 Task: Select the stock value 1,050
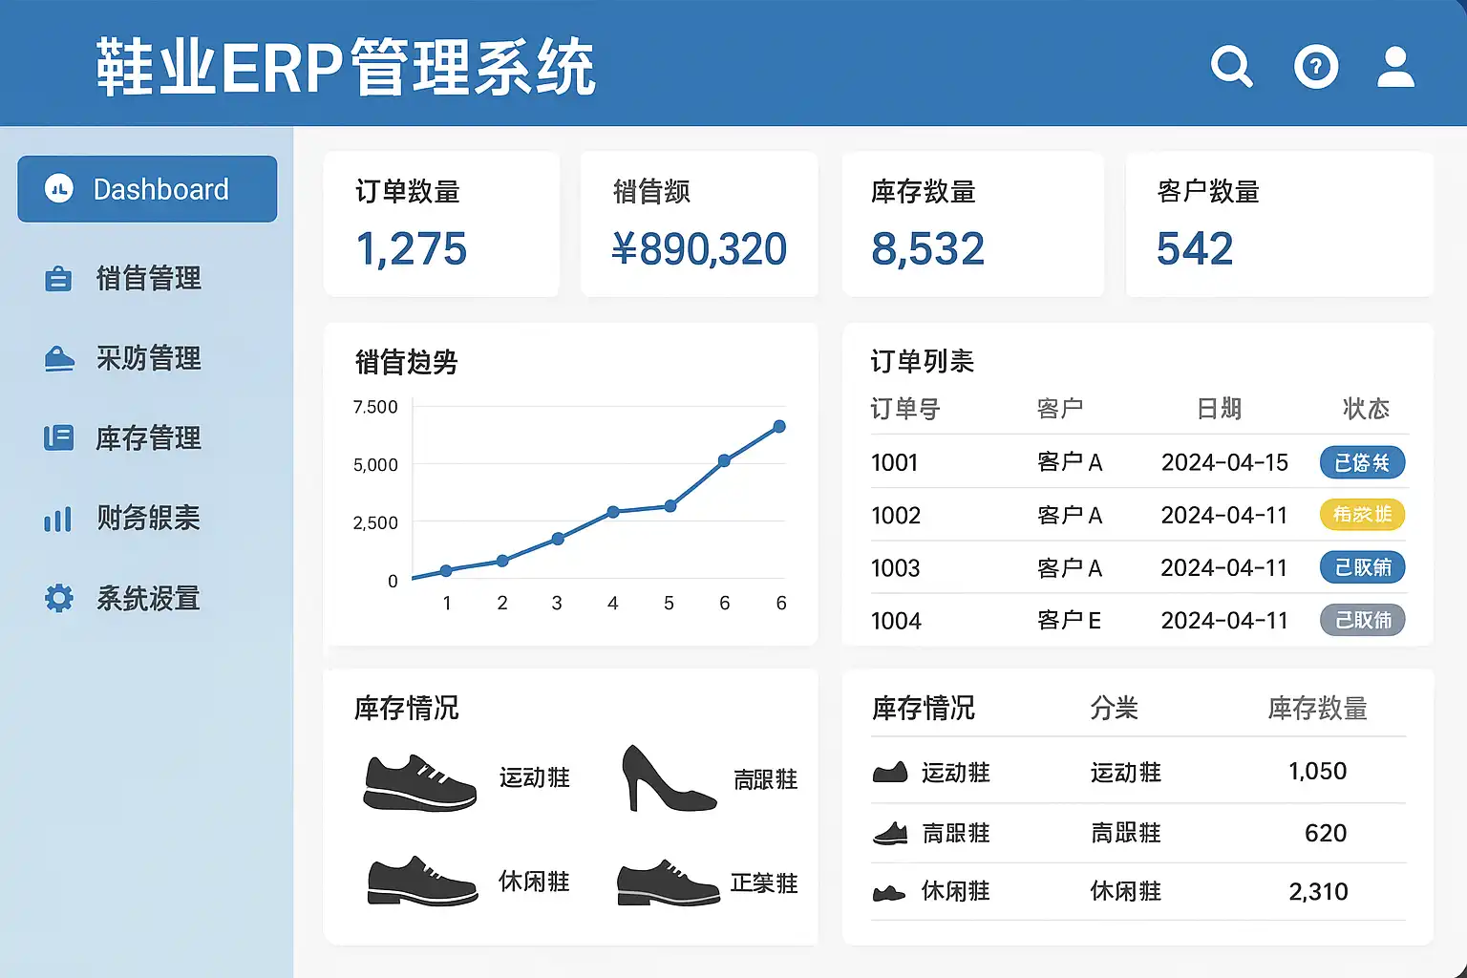1318,772
